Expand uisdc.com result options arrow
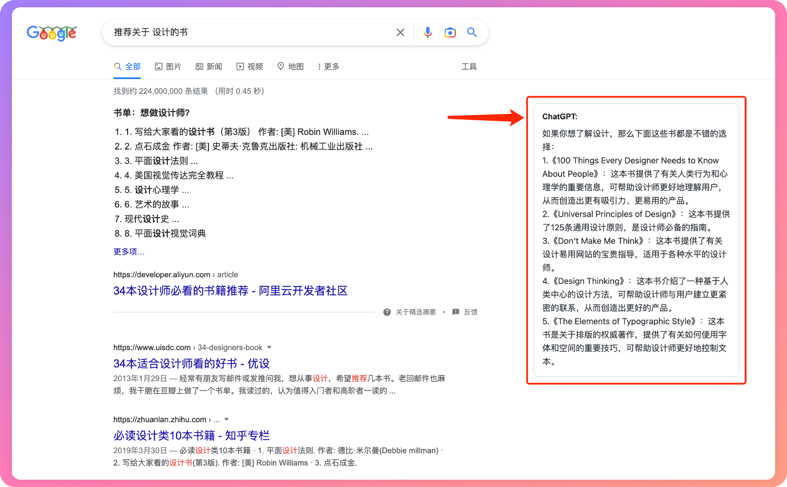The width and height of the screenshot is (787, 487). (269, 348)
